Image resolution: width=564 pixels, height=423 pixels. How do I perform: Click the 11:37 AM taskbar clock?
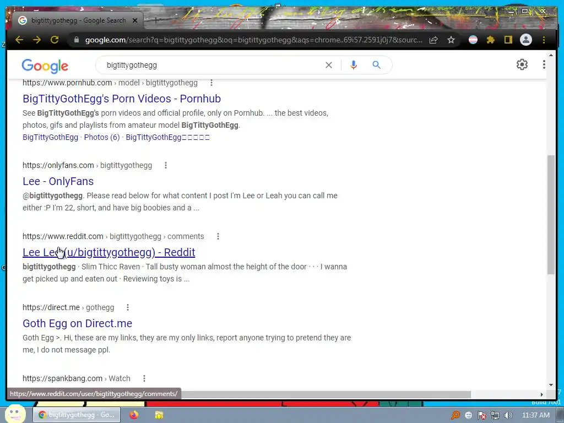[535, 415]
